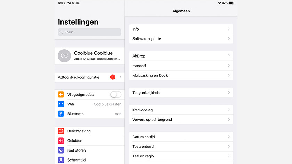Image resolution: width=292 pixels, height=164 pixels.
Task: Click the Zoek search field
Action: point(90,32)
